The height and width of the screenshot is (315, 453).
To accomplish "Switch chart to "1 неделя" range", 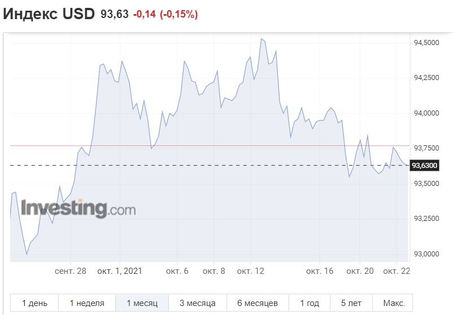I will click(87, 303).
